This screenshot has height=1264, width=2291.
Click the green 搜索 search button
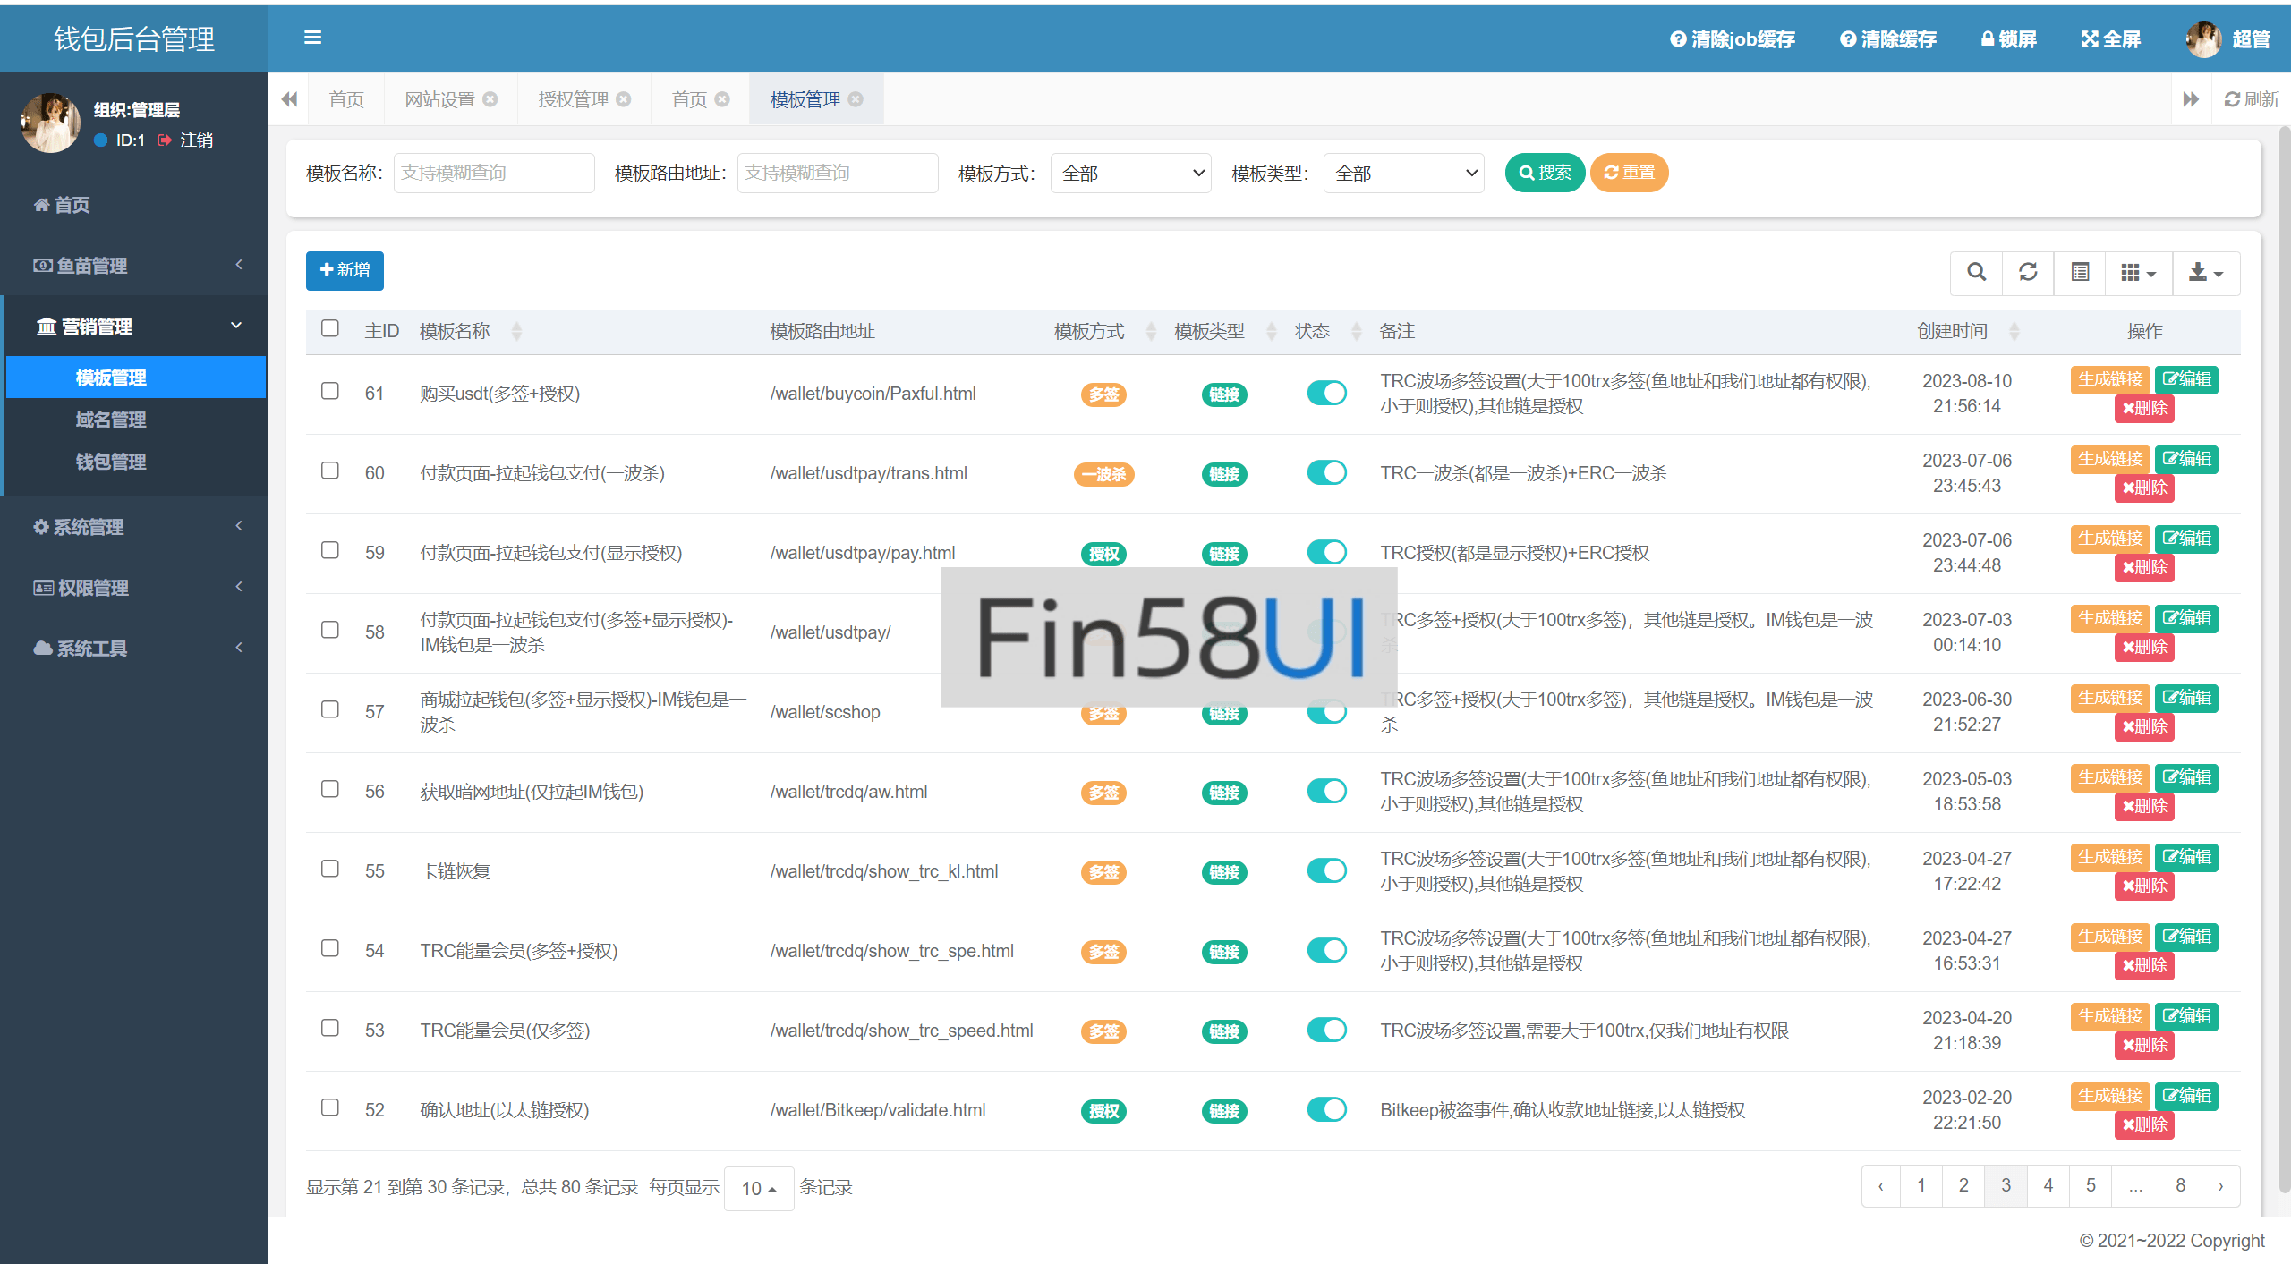[x=1545, y=173]
